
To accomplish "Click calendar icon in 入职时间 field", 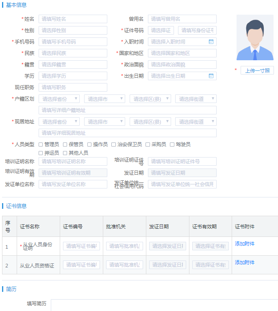I will [x=211, y=42].
